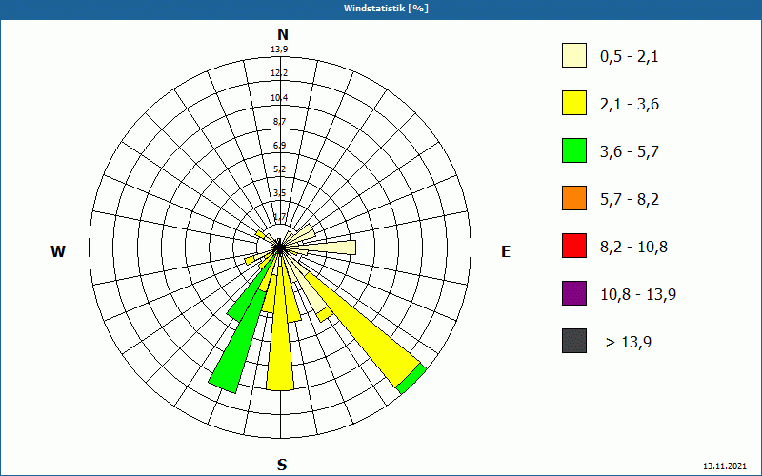Screen dimensions: 762x476
Task: Click the legend label '10,8 - 13,9'
Action: tap(638, 295)
